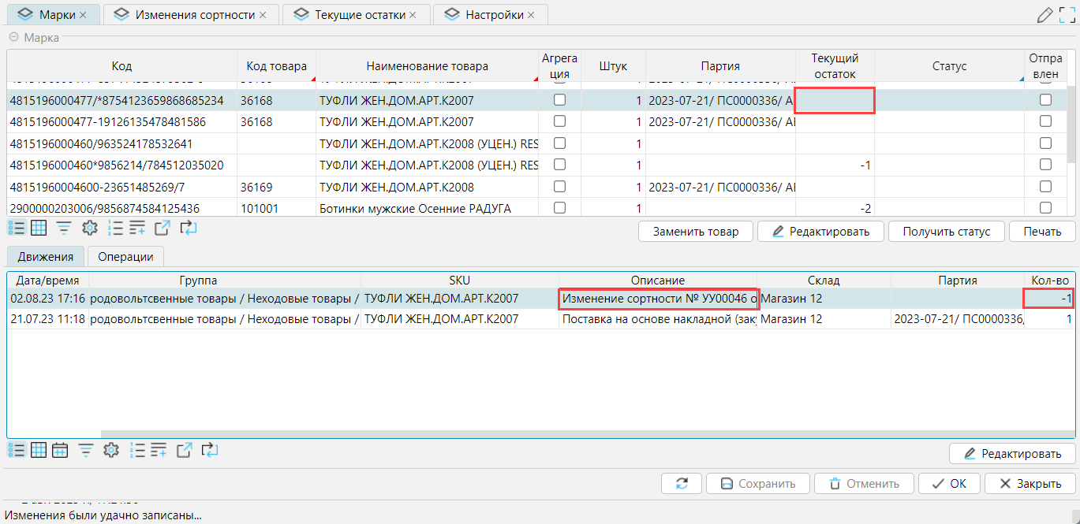Click numbered list icon in the lower toolbar
1080x524 pixels.
coord(115,450)
